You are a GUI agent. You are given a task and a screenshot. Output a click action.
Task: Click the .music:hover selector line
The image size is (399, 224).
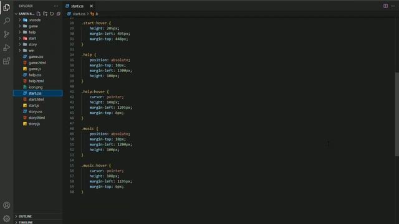(96, 166)
